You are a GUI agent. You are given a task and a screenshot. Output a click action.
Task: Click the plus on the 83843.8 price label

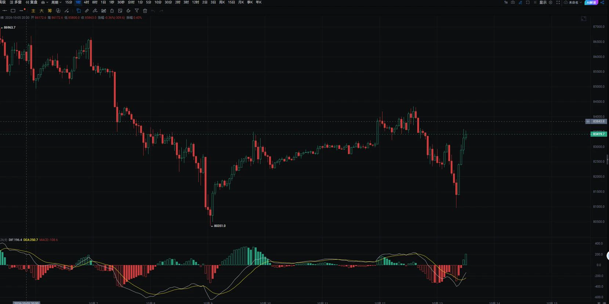[x=588, y=121]
